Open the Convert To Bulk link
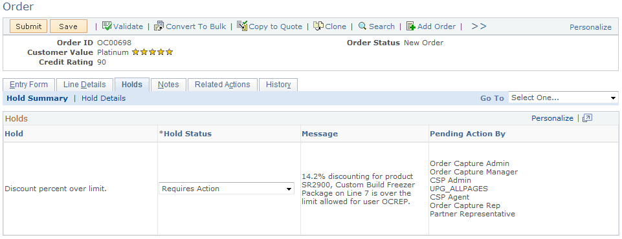The height and width of the screenshot is (239, 622). 196,26
